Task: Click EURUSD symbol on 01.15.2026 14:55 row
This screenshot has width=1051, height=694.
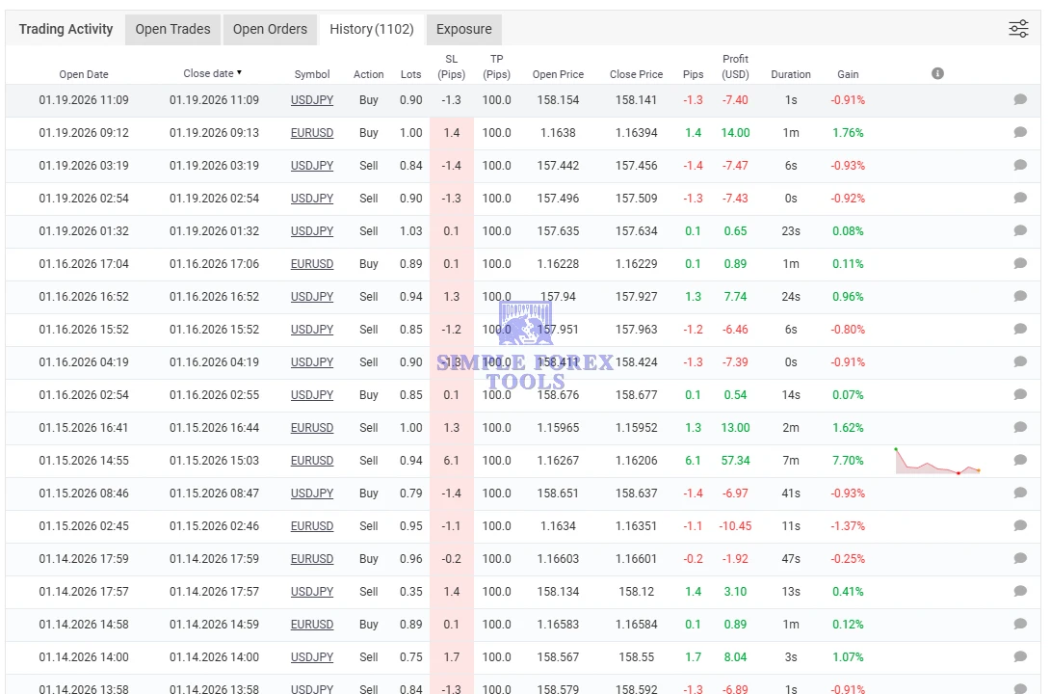Action: 312,461
